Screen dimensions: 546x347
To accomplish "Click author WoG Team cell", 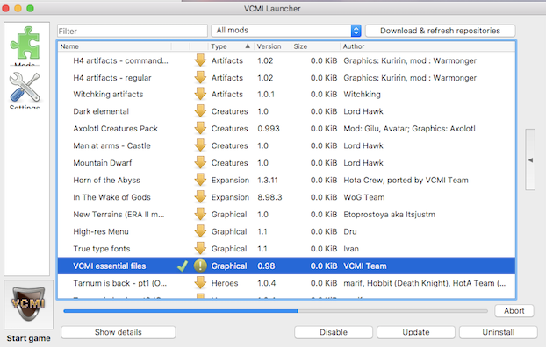I will [x=364, y=197].
